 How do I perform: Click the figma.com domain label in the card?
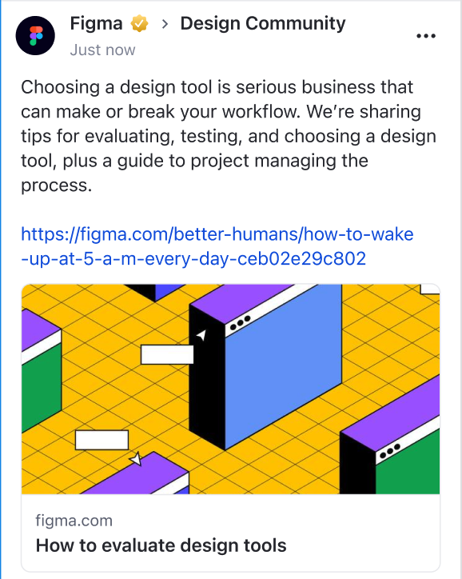(x=74, y=521)
